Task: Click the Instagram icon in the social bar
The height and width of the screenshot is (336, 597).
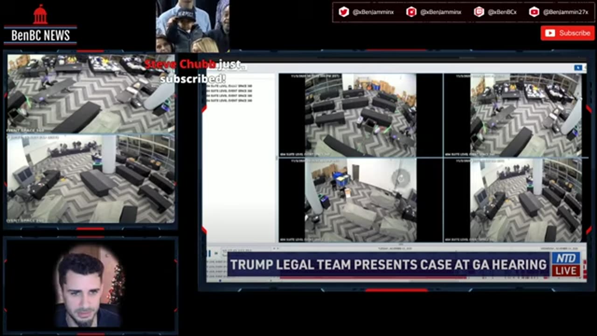Action: [x=411, y=12]
